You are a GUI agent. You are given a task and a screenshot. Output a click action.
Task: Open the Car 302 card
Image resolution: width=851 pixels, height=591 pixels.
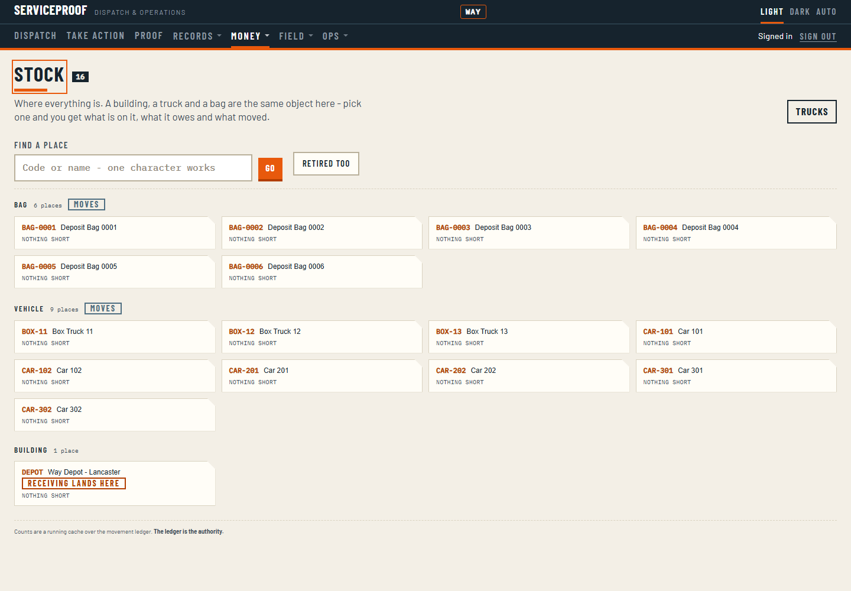115,415
